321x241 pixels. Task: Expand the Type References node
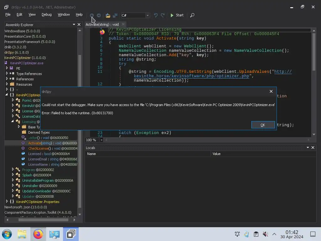pos(7,73)
